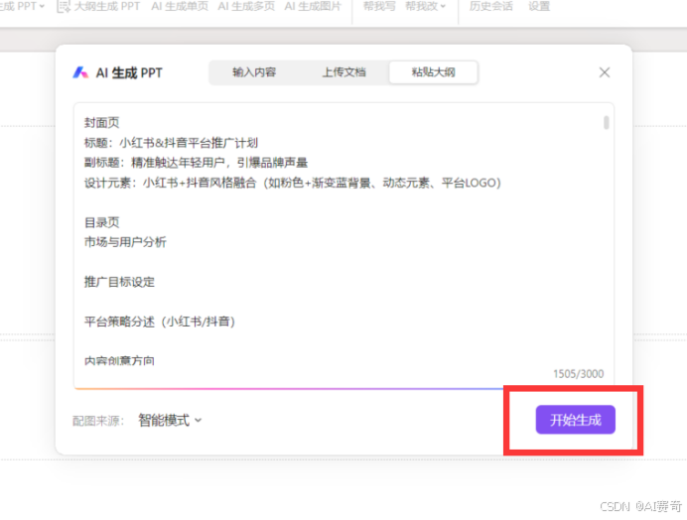Click the 开始生成 button

[x=575, y=420]
